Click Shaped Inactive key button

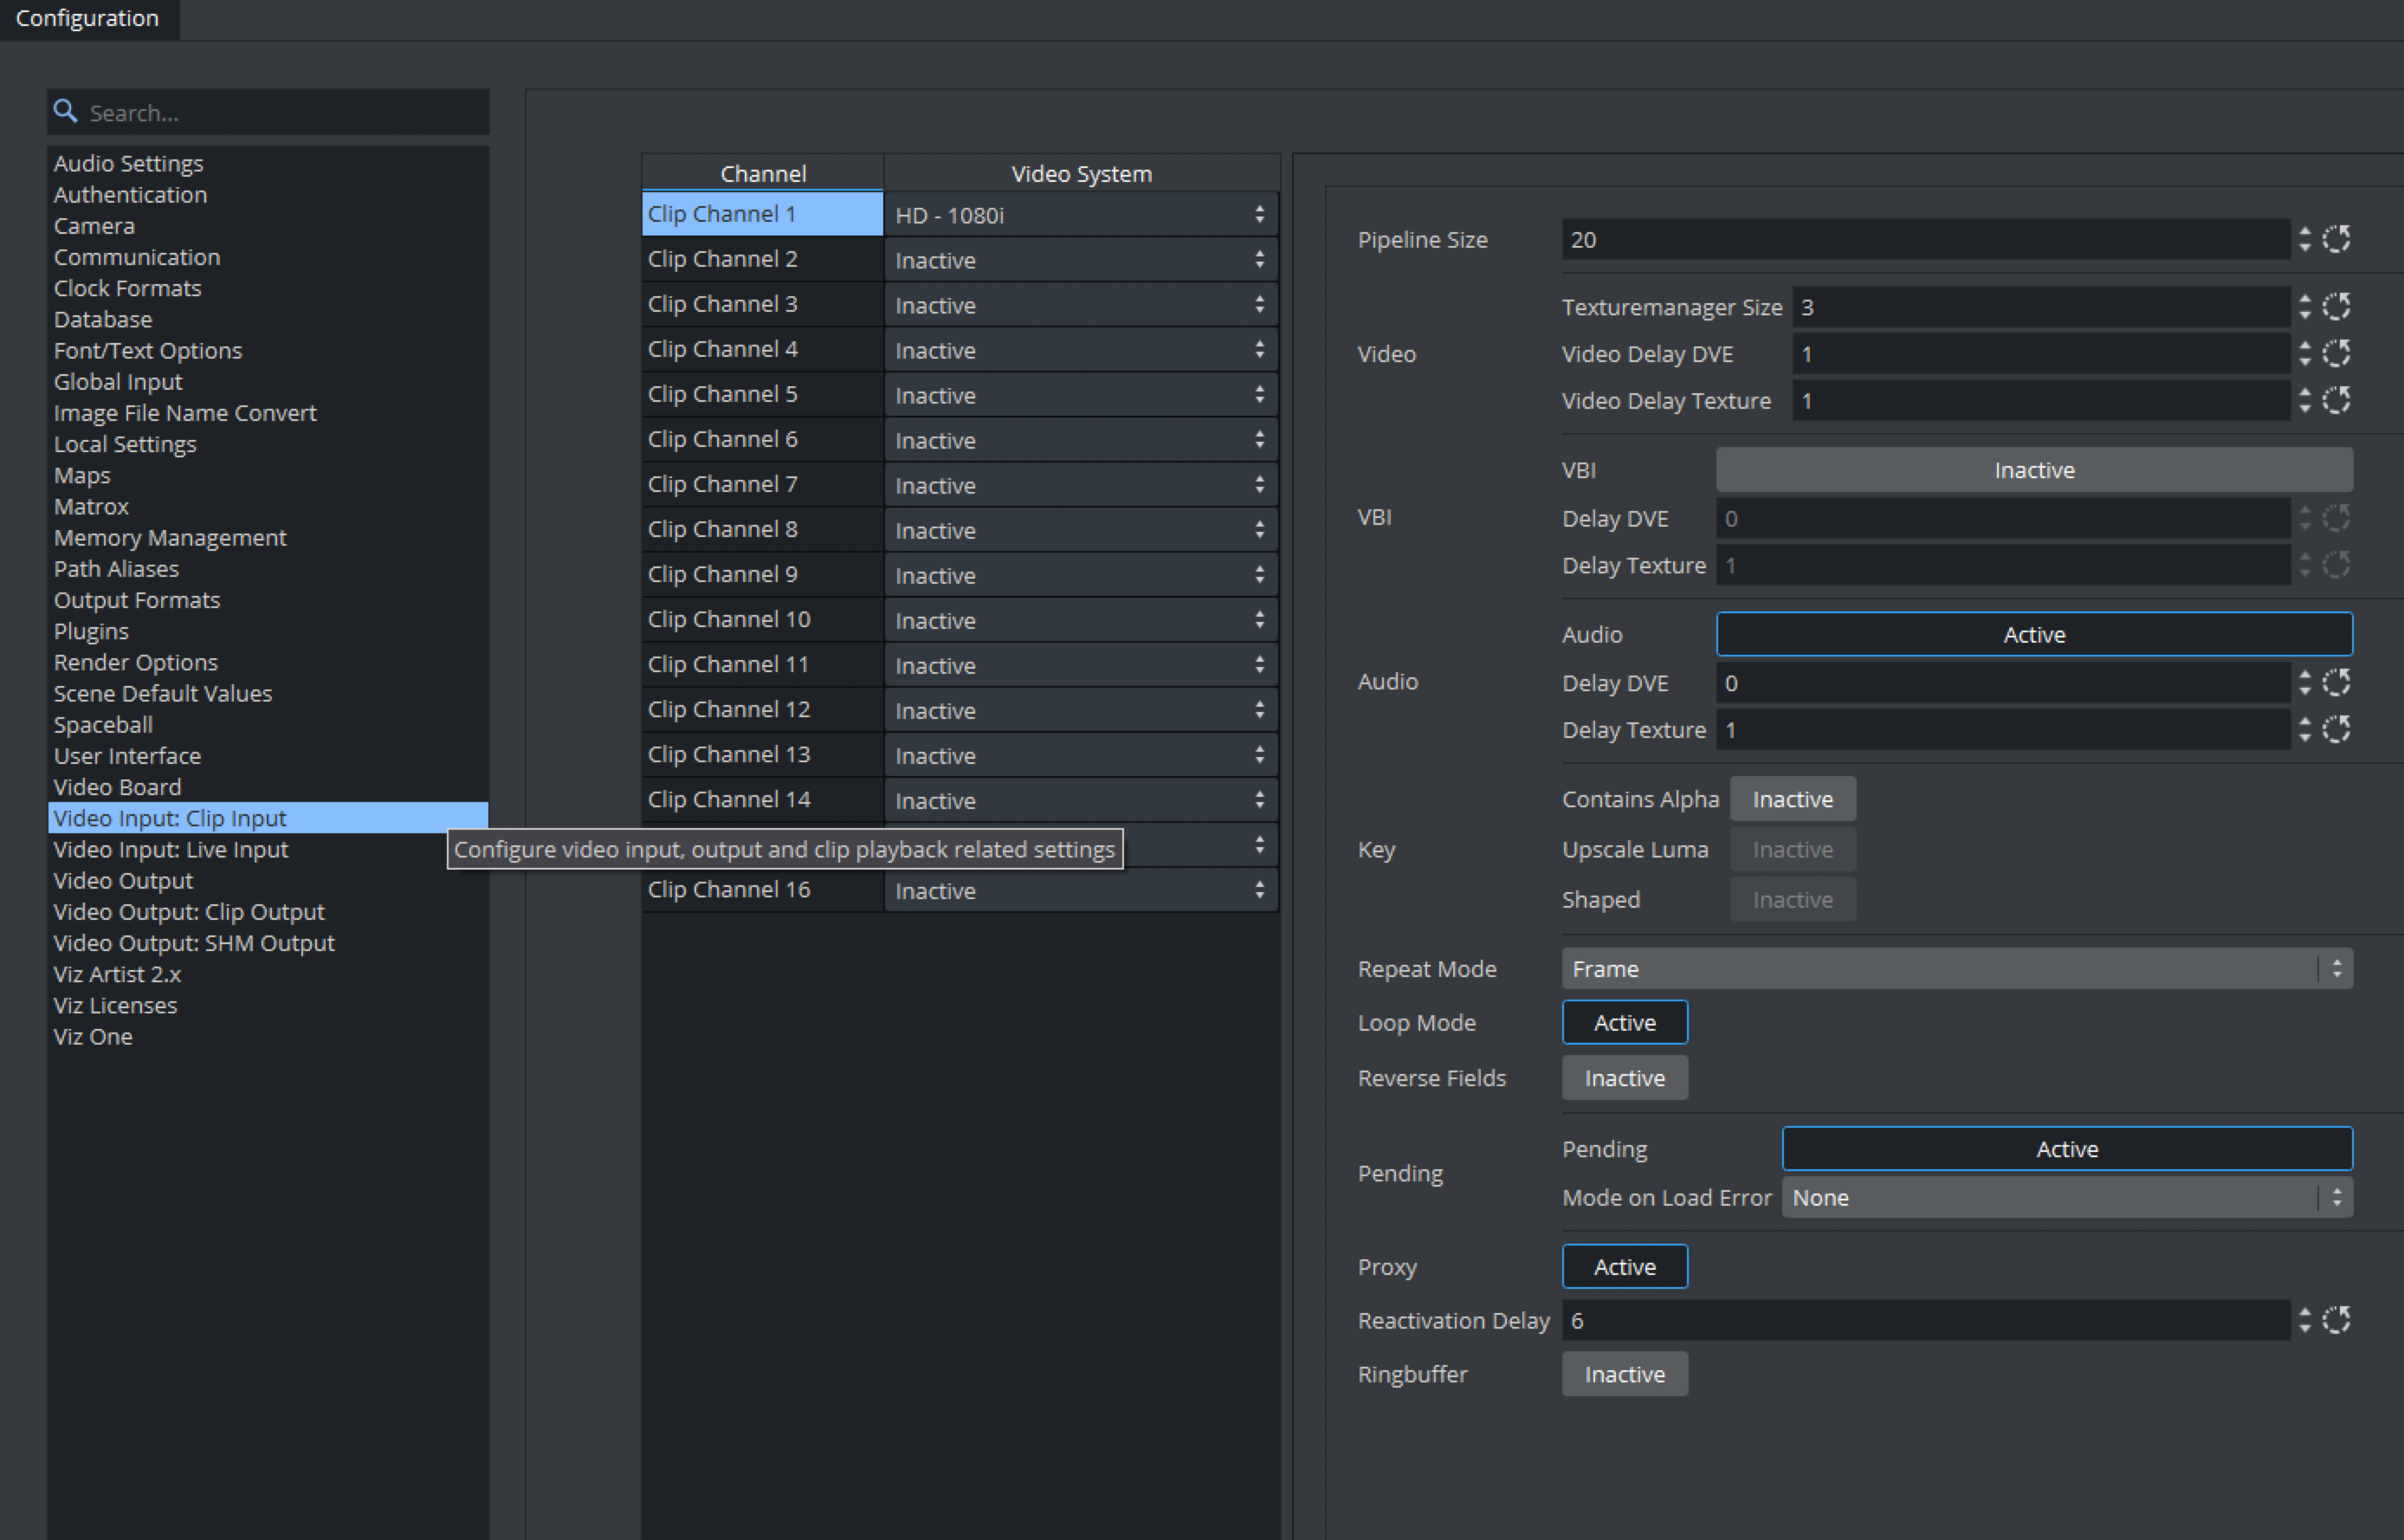click(1791, 901)
